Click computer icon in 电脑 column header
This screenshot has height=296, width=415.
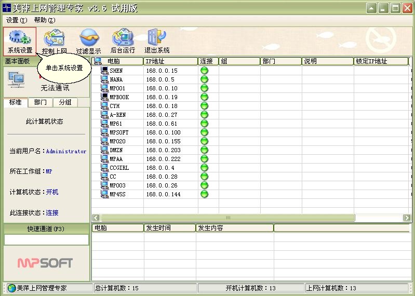pyautogui.click(x=98, y=61)
